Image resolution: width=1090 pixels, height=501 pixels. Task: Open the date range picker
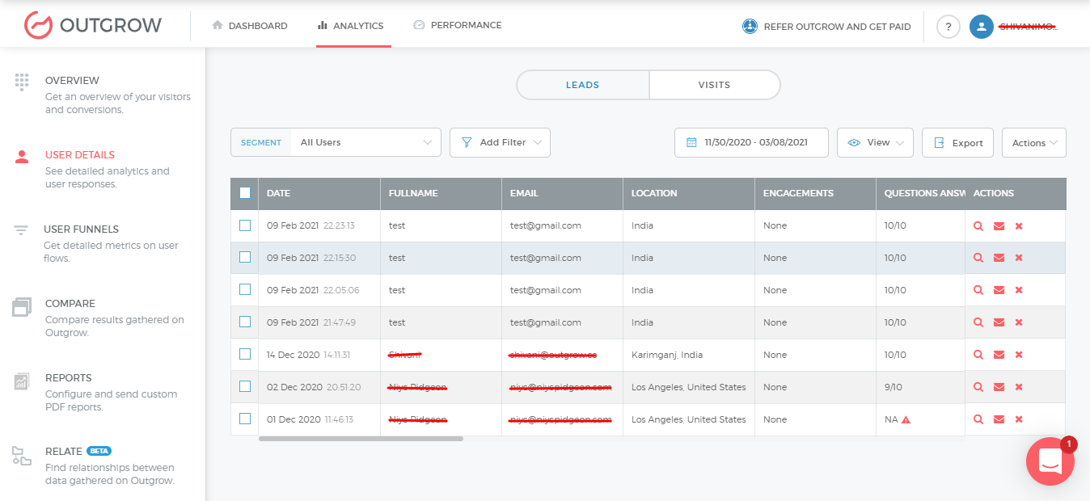pos(751,142)
